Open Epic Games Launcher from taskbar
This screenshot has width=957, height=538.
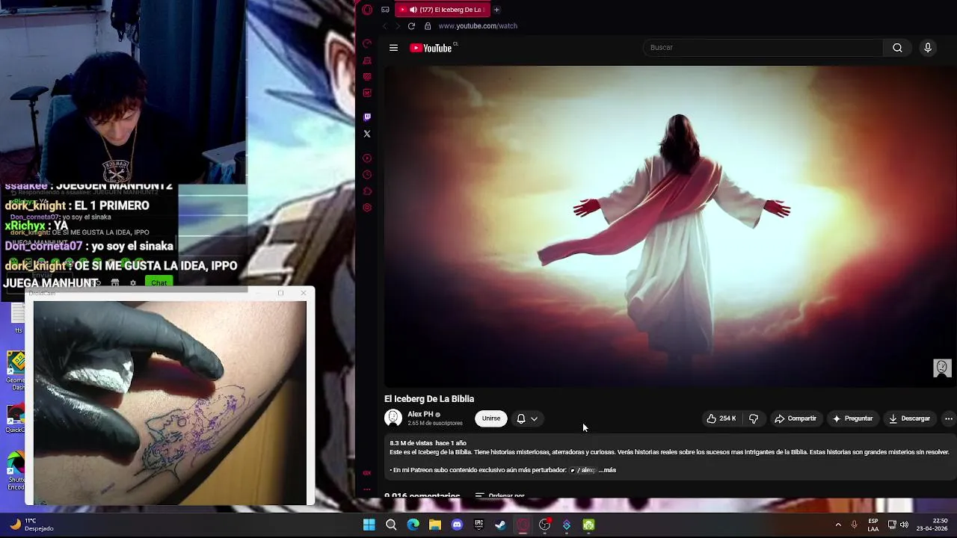(479, 525)
